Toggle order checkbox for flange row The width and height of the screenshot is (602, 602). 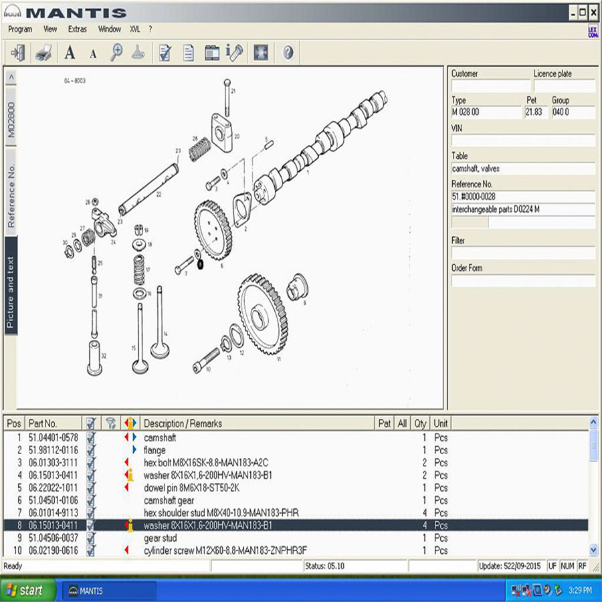point(91,450)
